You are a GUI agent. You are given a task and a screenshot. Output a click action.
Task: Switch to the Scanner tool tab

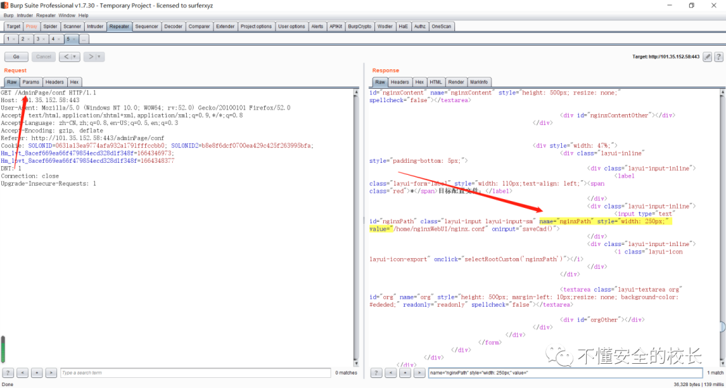tap(72, 26)
